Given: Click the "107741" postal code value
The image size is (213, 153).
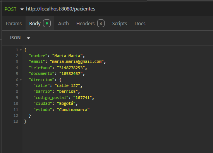Looking at the screenshot, I should pyautogui.click(x=82, y=98).
